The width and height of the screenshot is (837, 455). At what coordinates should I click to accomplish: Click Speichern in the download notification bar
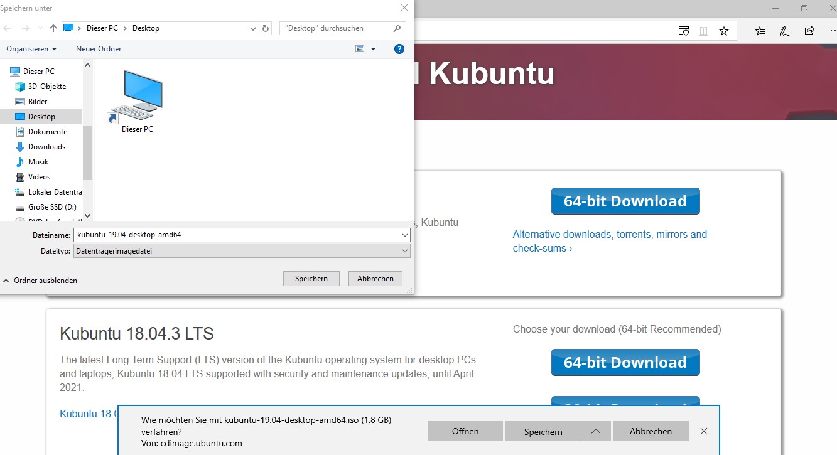point(543,431)
